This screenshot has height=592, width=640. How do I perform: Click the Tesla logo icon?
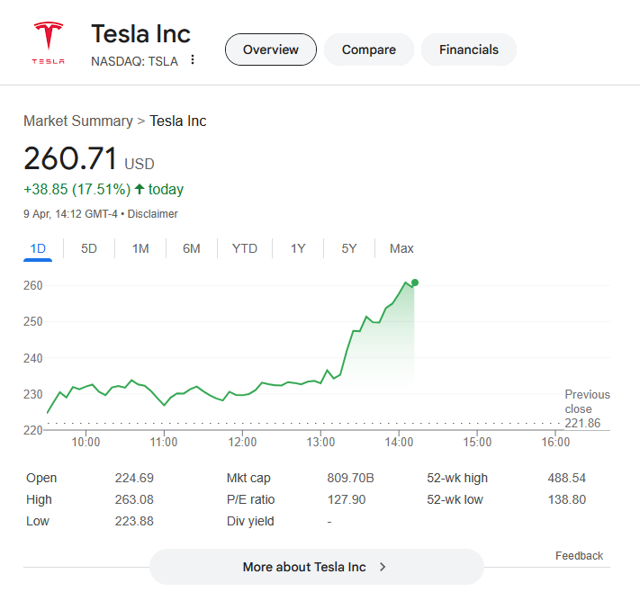click(x=49, y=43)
